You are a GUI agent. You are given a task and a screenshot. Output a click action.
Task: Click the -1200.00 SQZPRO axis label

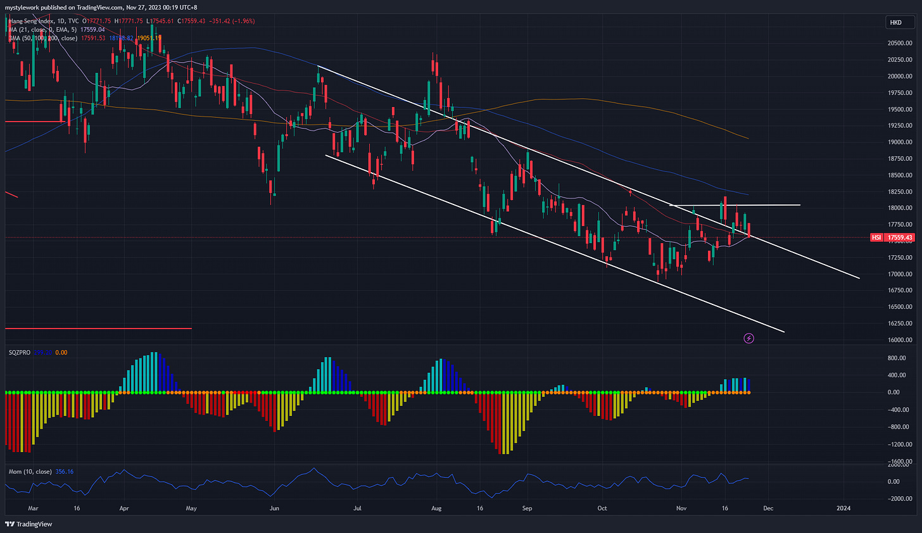click(x=900, y=444)
